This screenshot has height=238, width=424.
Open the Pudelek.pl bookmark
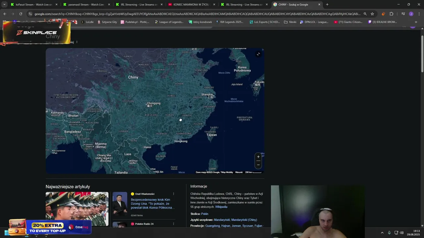tap(135, 22)
